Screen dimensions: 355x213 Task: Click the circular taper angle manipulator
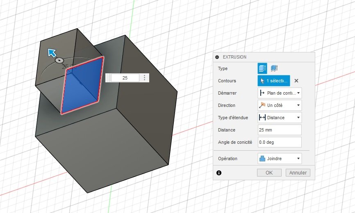(x=59, y=60)
